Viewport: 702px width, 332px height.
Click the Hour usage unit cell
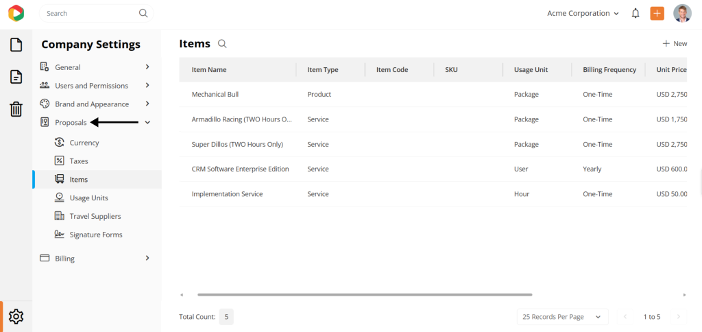coord(522,194)
